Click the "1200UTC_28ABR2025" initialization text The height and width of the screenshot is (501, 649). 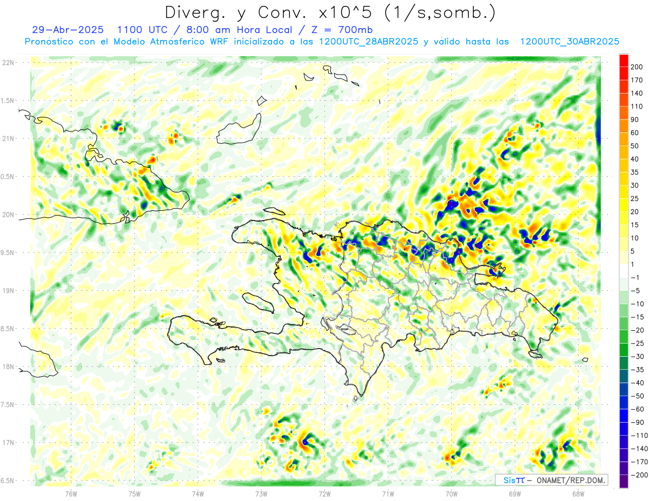pos(368,42)
